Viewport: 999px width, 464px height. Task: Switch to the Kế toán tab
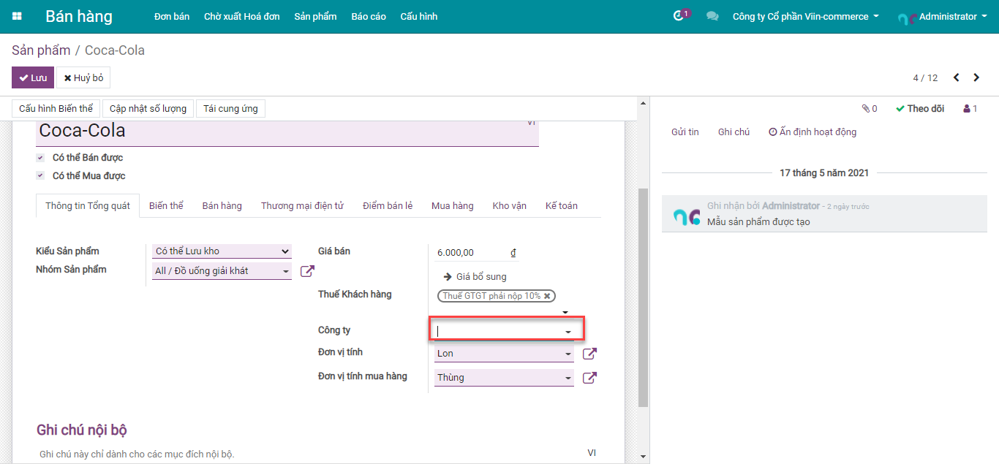coord(562,206)
